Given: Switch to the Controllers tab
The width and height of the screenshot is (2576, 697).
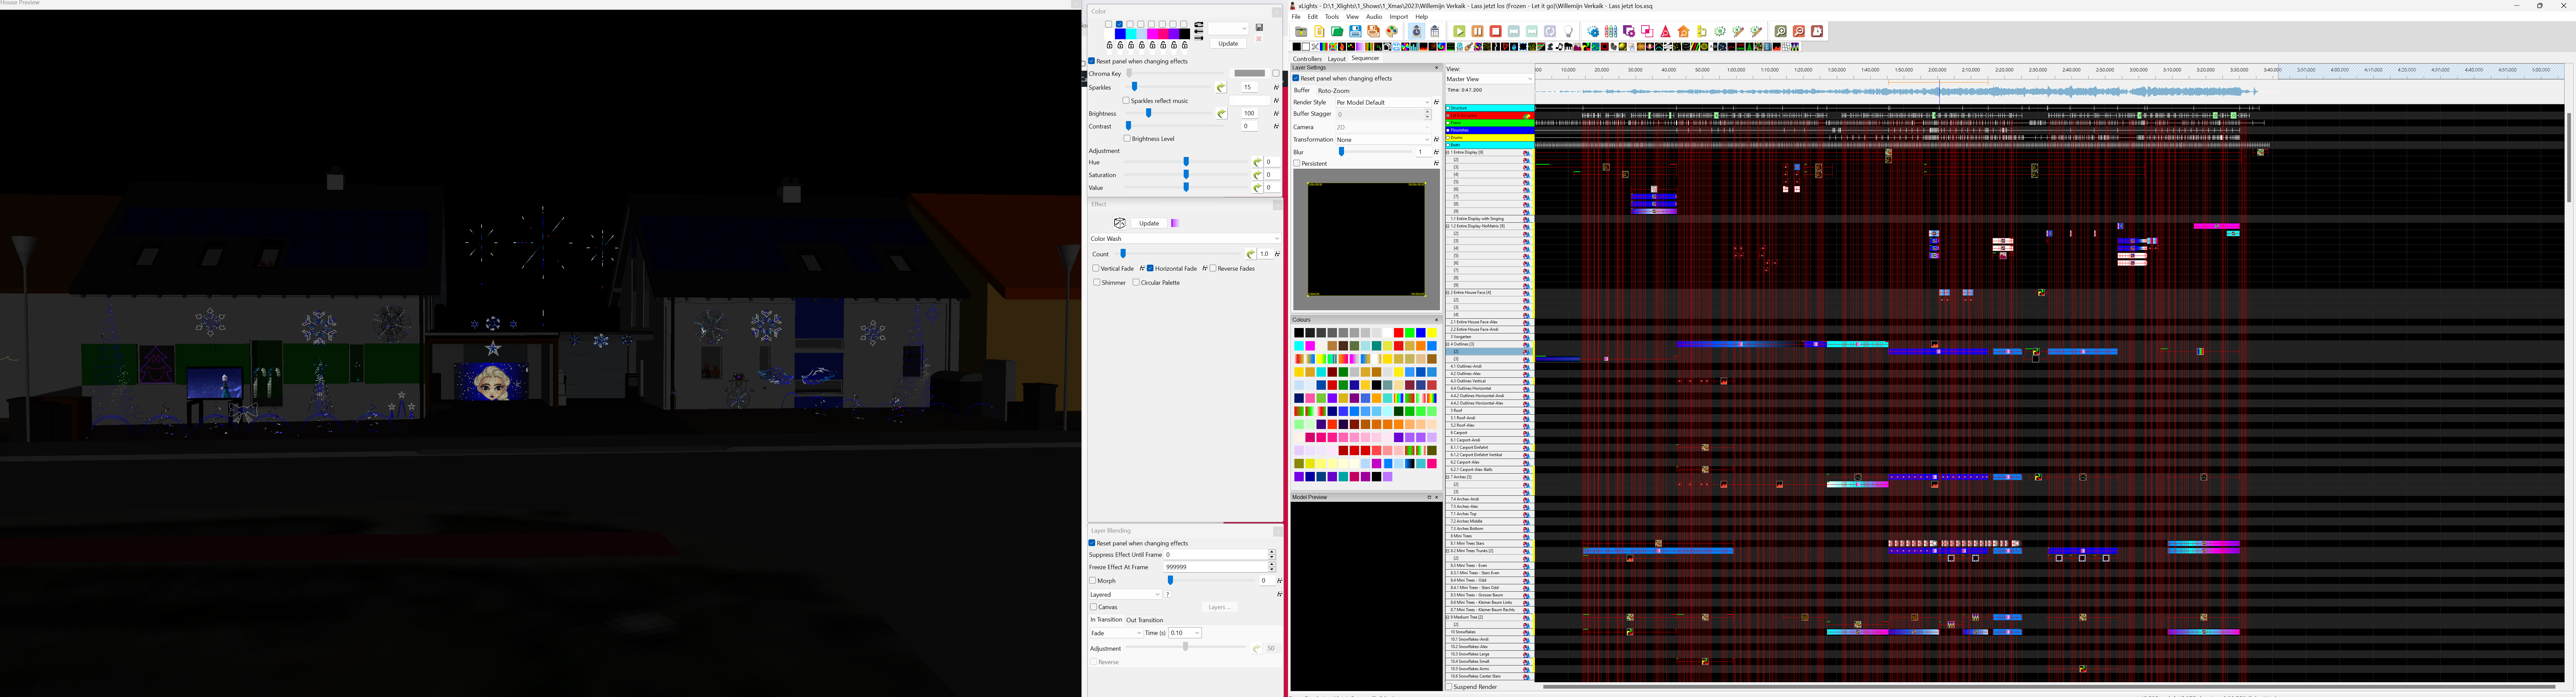Looking at the screenshot, I should point(1307,59).
